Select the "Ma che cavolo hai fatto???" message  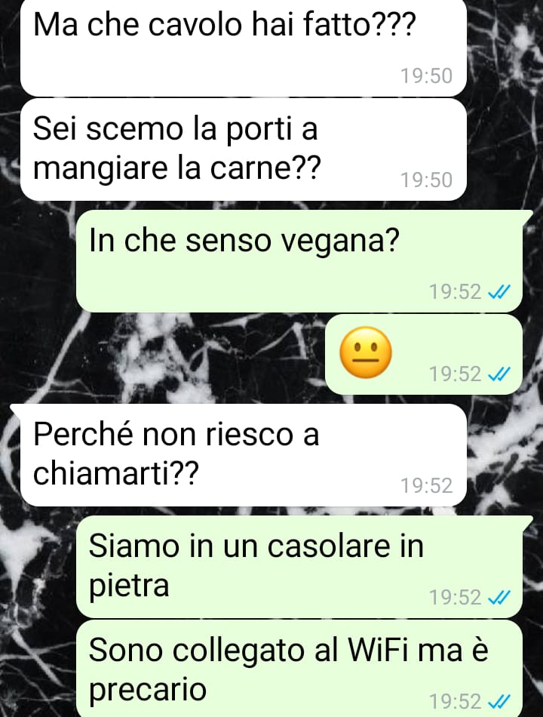pyautogui.click(x=243, y=47)
